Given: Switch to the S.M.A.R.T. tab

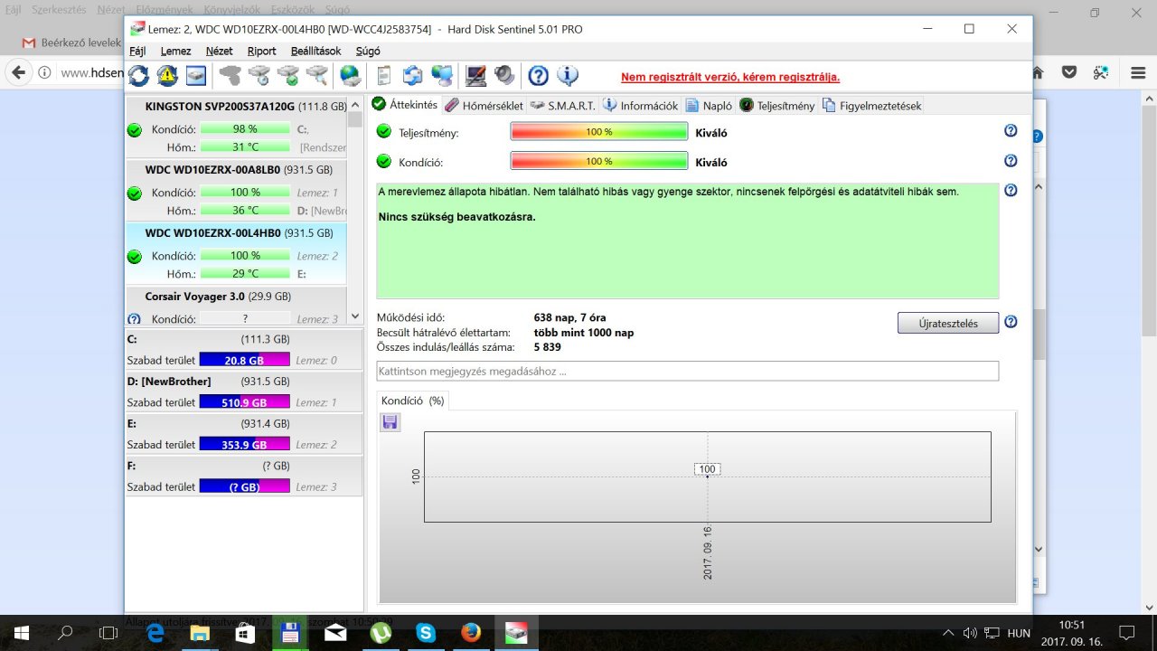Looking at the screenshot, I should (x=562, y=106).
